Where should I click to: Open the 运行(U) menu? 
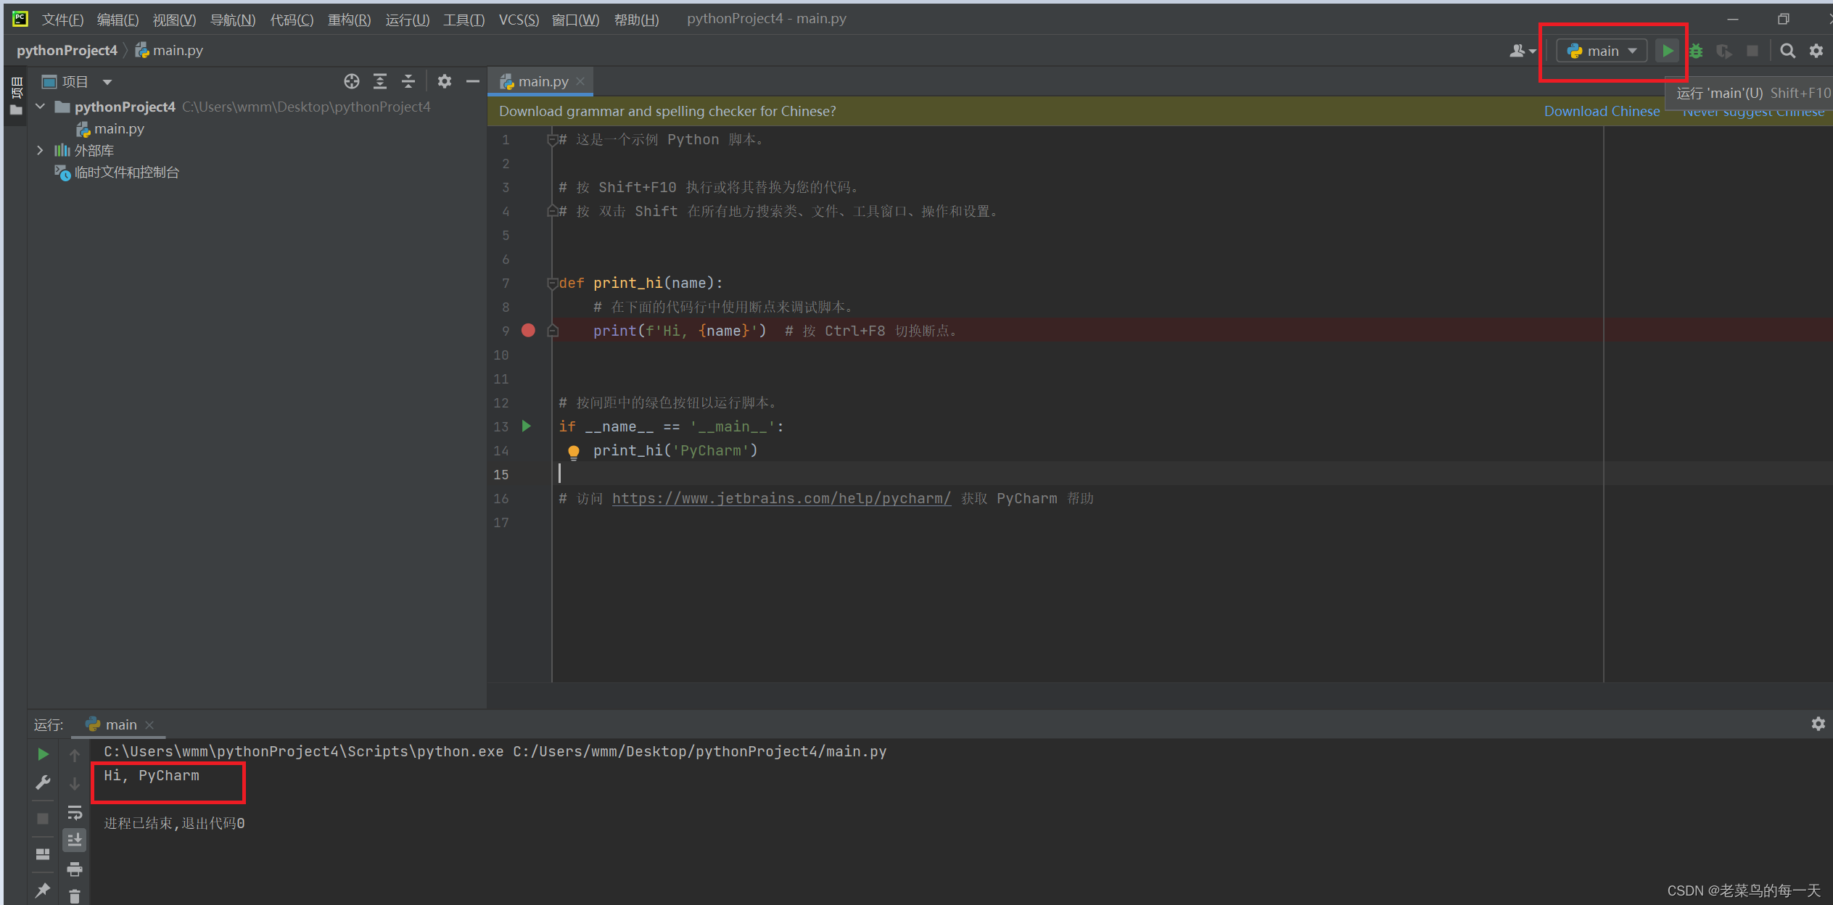click(x=407, y=20)
